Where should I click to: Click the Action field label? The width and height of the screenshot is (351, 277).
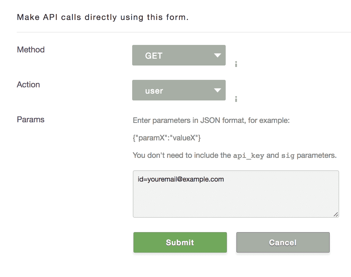(28, 85)
